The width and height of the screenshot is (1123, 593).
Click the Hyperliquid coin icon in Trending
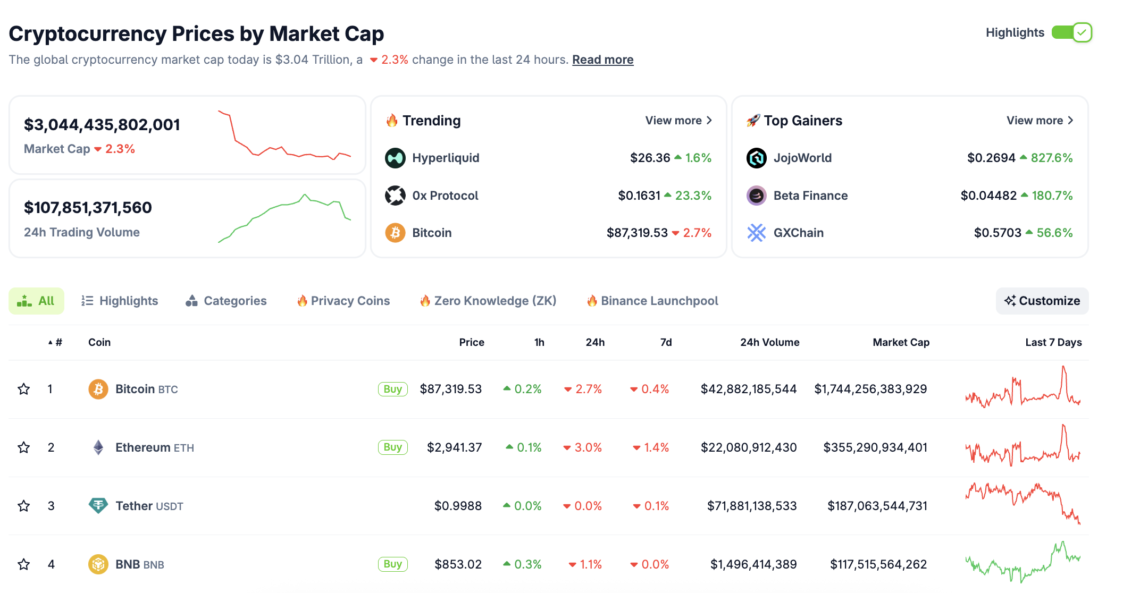click(395, 157)
